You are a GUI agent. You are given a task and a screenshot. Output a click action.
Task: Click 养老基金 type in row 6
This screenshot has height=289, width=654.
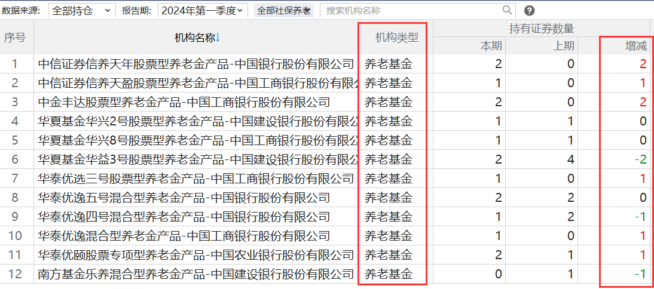[389, 159]
